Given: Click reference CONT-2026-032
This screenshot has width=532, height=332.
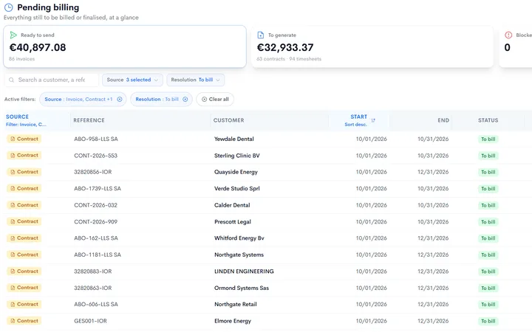Looking at the screenshot, I should [95, 205].
